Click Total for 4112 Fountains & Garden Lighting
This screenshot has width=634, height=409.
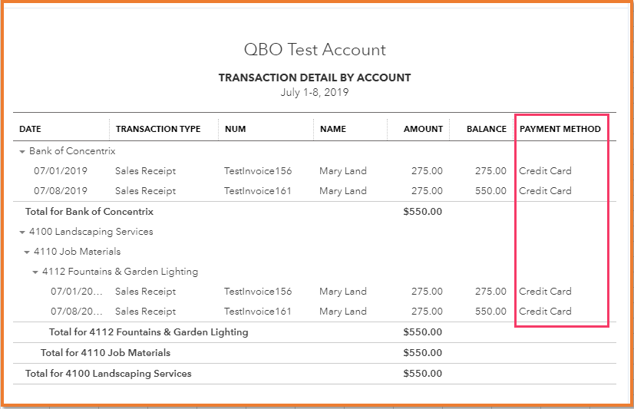[x=149, y=332]
